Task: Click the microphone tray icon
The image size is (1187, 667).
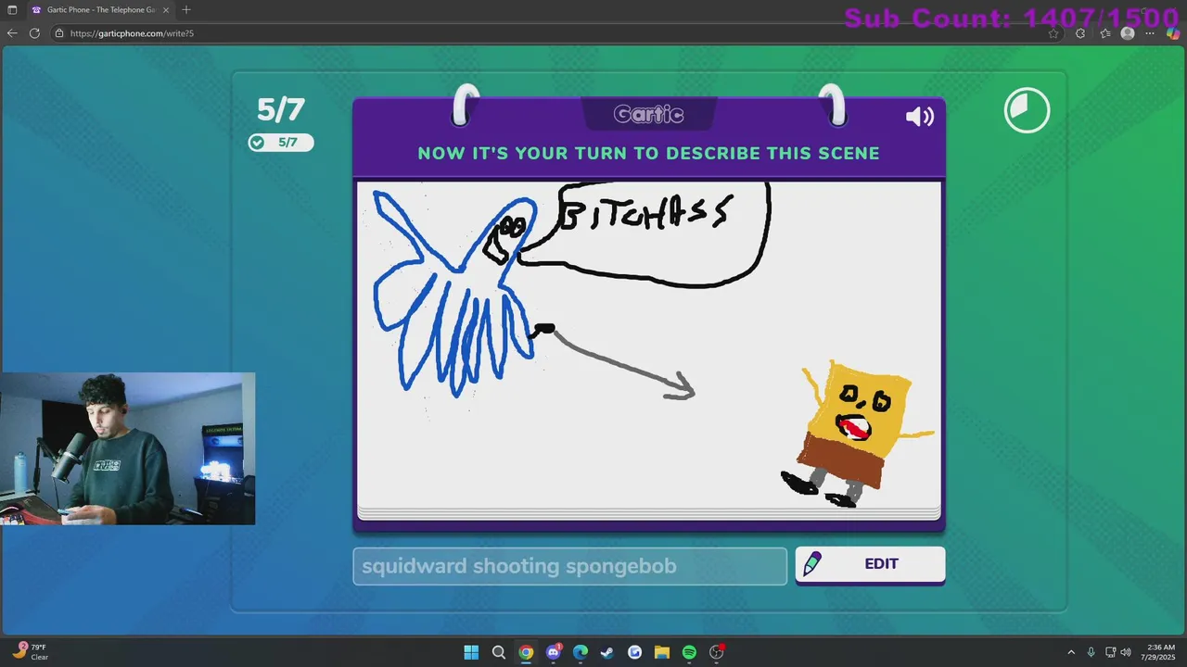Action: [x=1091, y=652]
